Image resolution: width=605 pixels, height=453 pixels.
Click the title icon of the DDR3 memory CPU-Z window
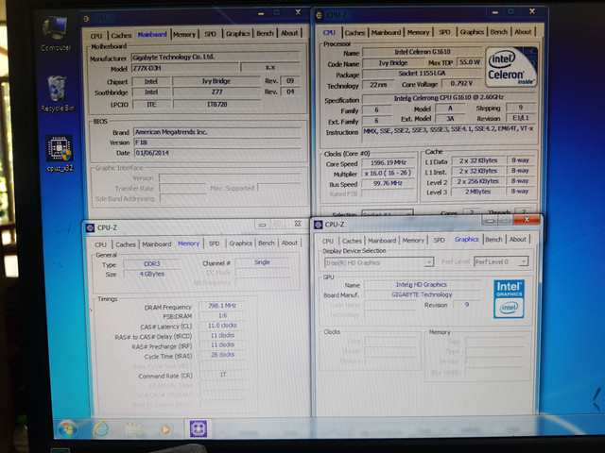(90, 227)
